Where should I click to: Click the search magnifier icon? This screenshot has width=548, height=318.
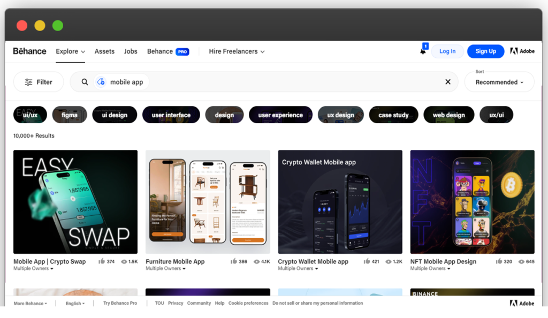[x=85, y=82]
